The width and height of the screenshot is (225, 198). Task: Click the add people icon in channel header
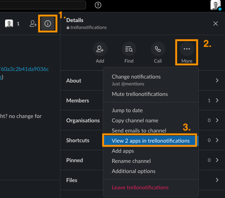(33, 24)
